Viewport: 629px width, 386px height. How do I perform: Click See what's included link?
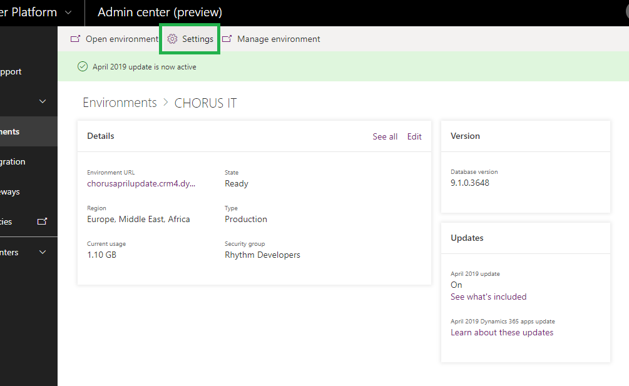point(489,297)
